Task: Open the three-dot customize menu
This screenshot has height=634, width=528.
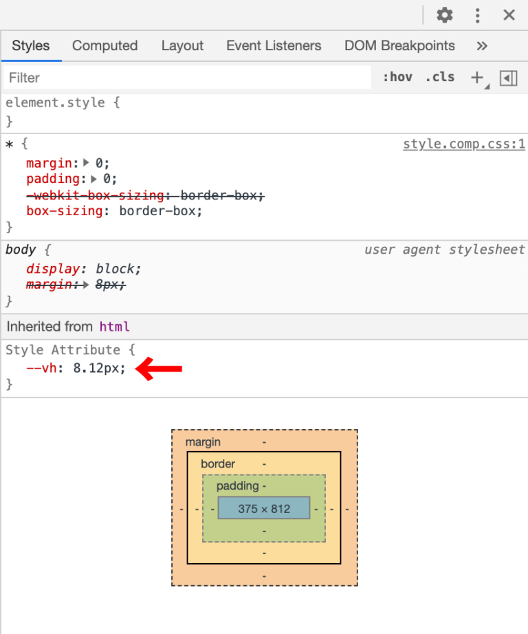Action: coord(478,15)
